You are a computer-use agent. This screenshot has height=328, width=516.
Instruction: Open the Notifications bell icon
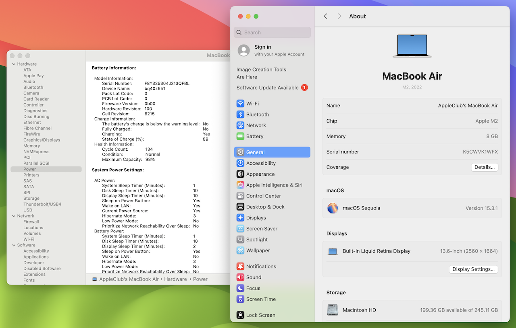pos(240,266)
